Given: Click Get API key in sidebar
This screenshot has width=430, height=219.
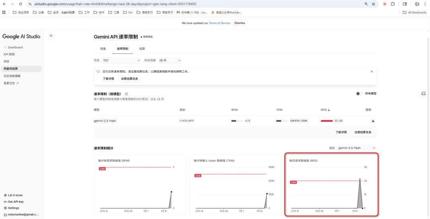Looking at the screenshot, I should pyautogui.click(x=14, y=202).
